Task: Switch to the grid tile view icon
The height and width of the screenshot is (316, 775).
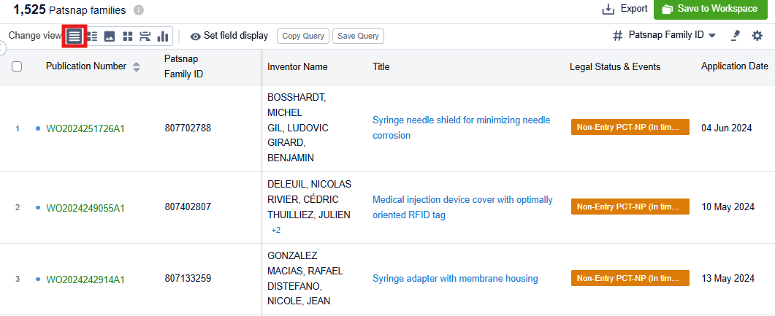Action: click(128, 36)
